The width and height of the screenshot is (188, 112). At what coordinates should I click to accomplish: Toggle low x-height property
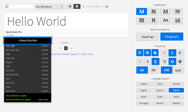point(140,61)
